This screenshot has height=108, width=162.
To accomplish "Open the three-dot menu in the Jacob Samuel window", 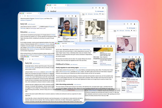I will (x=78, y=16).
